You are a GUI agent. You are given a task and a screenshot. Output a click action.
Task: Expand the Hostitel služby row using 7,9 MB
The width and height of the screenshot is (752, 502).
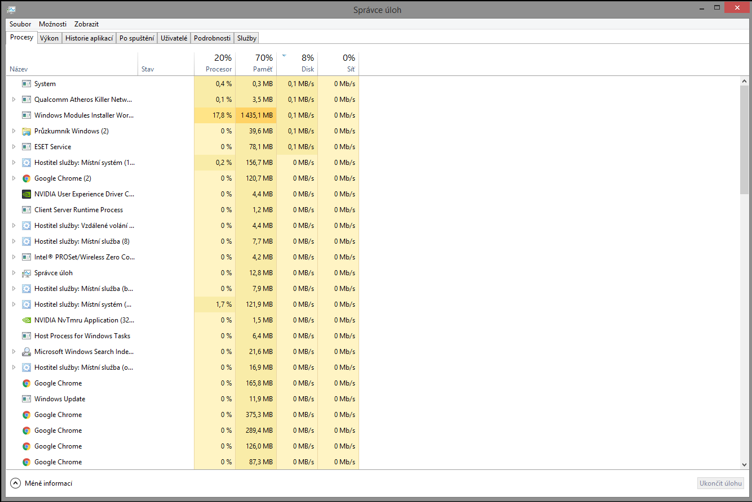14,289
